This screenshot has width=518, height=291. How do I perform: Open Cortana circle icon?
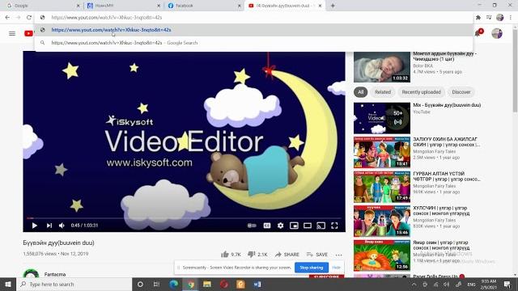(140, 284)
